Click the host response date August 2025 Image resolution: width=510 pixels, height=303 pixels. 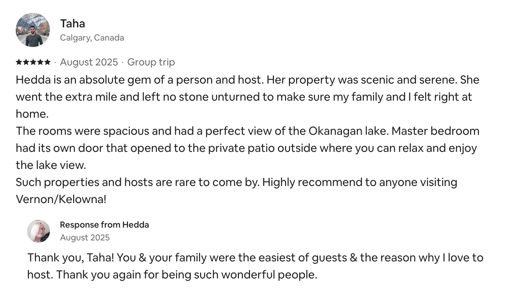click(x=85, y=238)
